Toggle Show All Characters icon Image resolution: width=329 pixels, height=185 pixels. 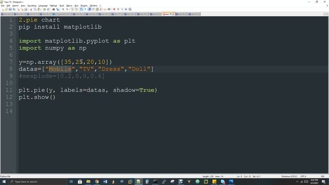point(85,9)
